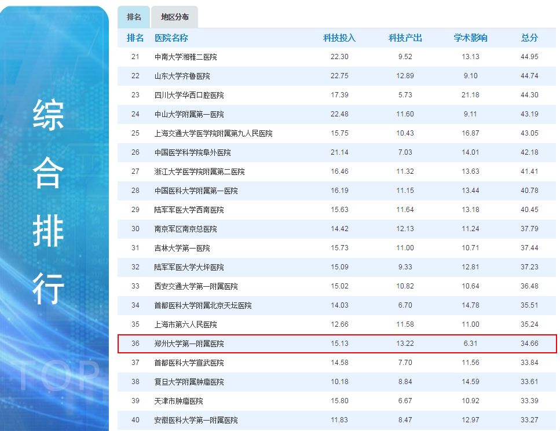Click total score 40.78
Screen dimensions: 560x431
point(529,191)
